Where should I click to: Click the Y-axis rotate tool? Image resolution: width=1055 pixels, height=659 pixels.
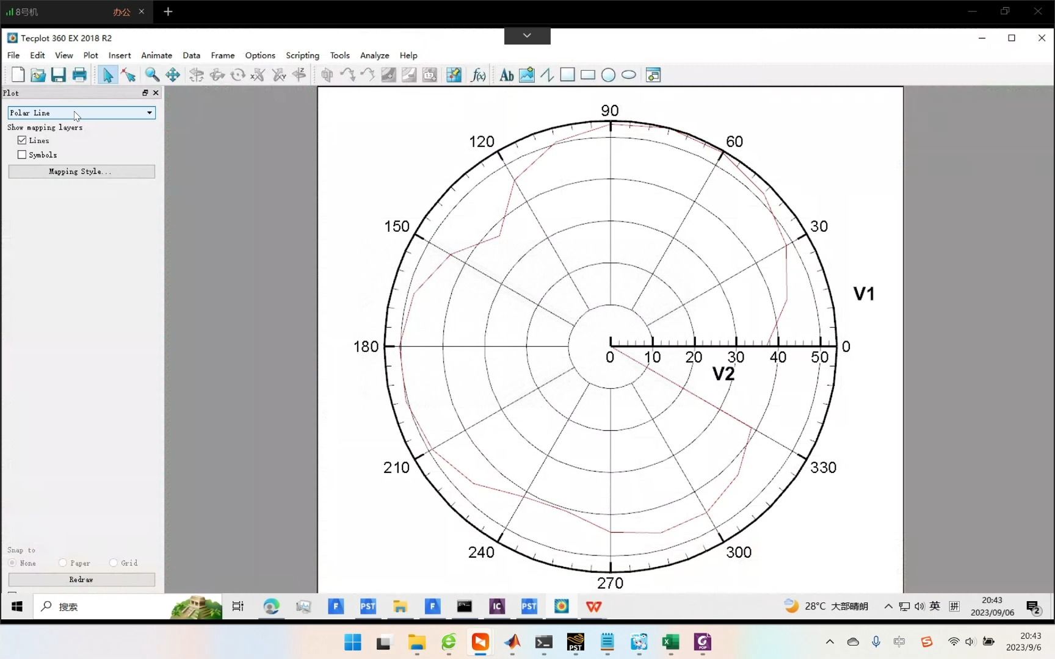(x=279, y=75)
